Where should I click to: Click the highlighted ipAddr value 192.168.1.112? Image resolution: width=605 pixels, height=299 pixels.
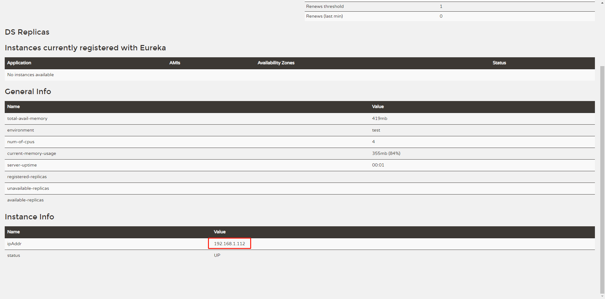tap(229, 243)
